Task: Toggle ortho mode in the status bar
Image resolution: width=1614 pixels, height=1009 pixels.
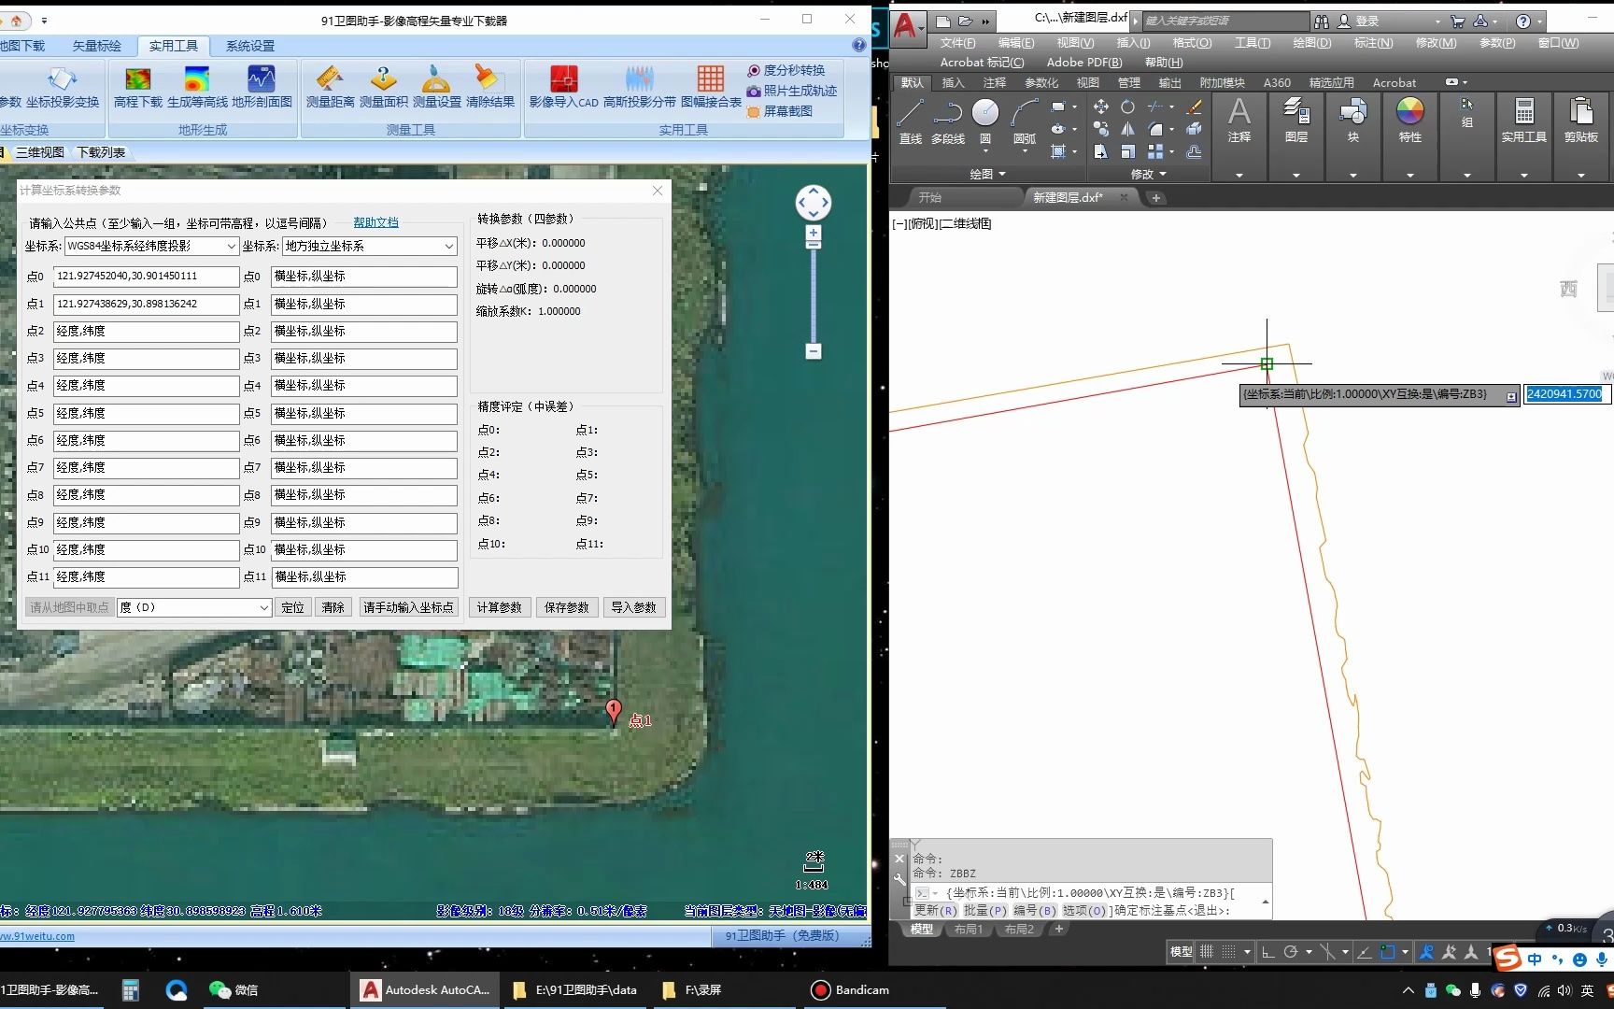Action: coord(1267,952)
